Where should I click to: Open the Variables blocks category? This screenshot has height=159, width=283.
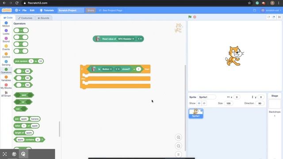(x=6, y=79)
